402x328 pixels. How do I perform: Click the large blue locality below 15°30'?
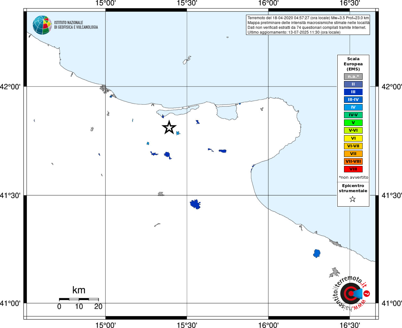click(195, 204)
